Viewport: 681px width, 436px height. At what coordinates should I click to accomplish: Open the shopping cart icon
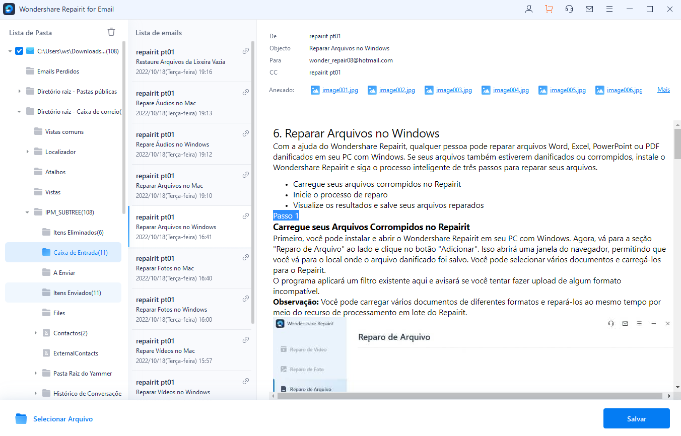point(549,9)
